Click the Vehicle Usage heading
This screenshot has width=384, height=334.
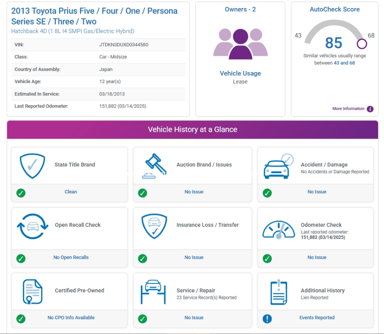pos(240,73)
